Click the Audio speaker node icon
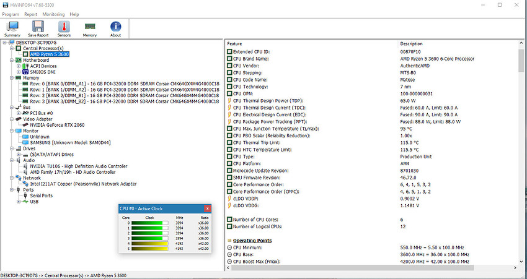This screenshot has height=279, width=527. point(19,160)
